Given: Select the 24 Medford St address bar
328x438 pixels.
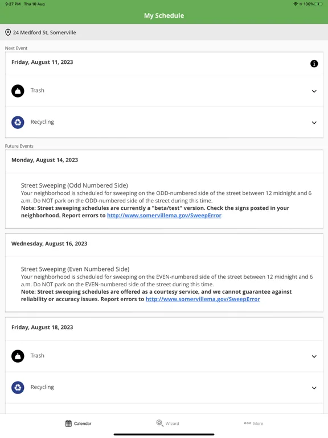Looking at the screenshot, I should click(164, 33).
